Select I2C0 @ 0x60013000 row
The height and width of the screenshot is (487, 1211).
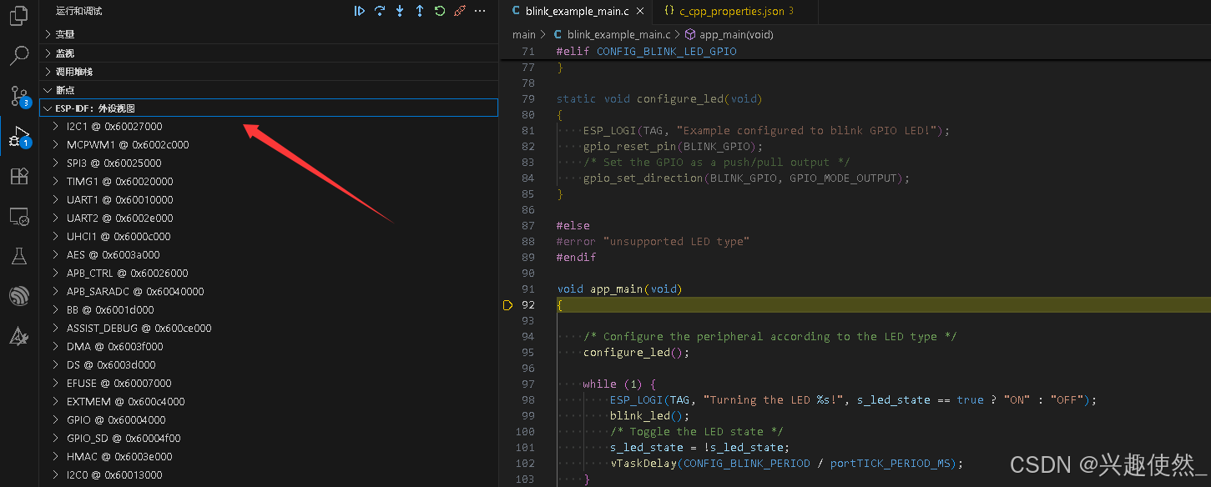pyautogui.click(x=269, y=474)
